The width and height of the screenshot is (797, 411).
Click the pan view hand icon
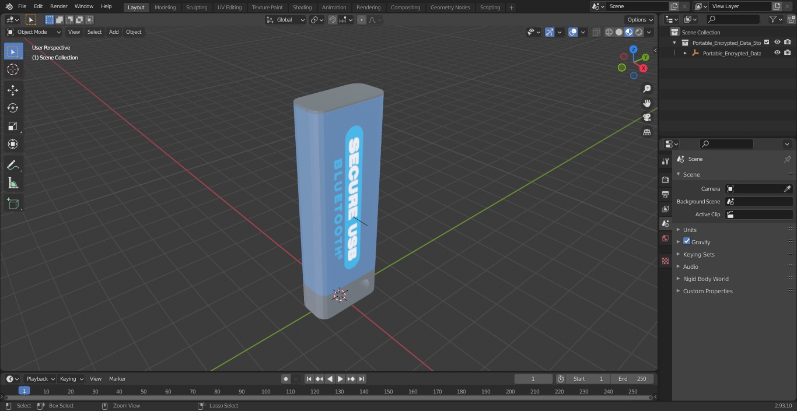(x=646, y=103)
